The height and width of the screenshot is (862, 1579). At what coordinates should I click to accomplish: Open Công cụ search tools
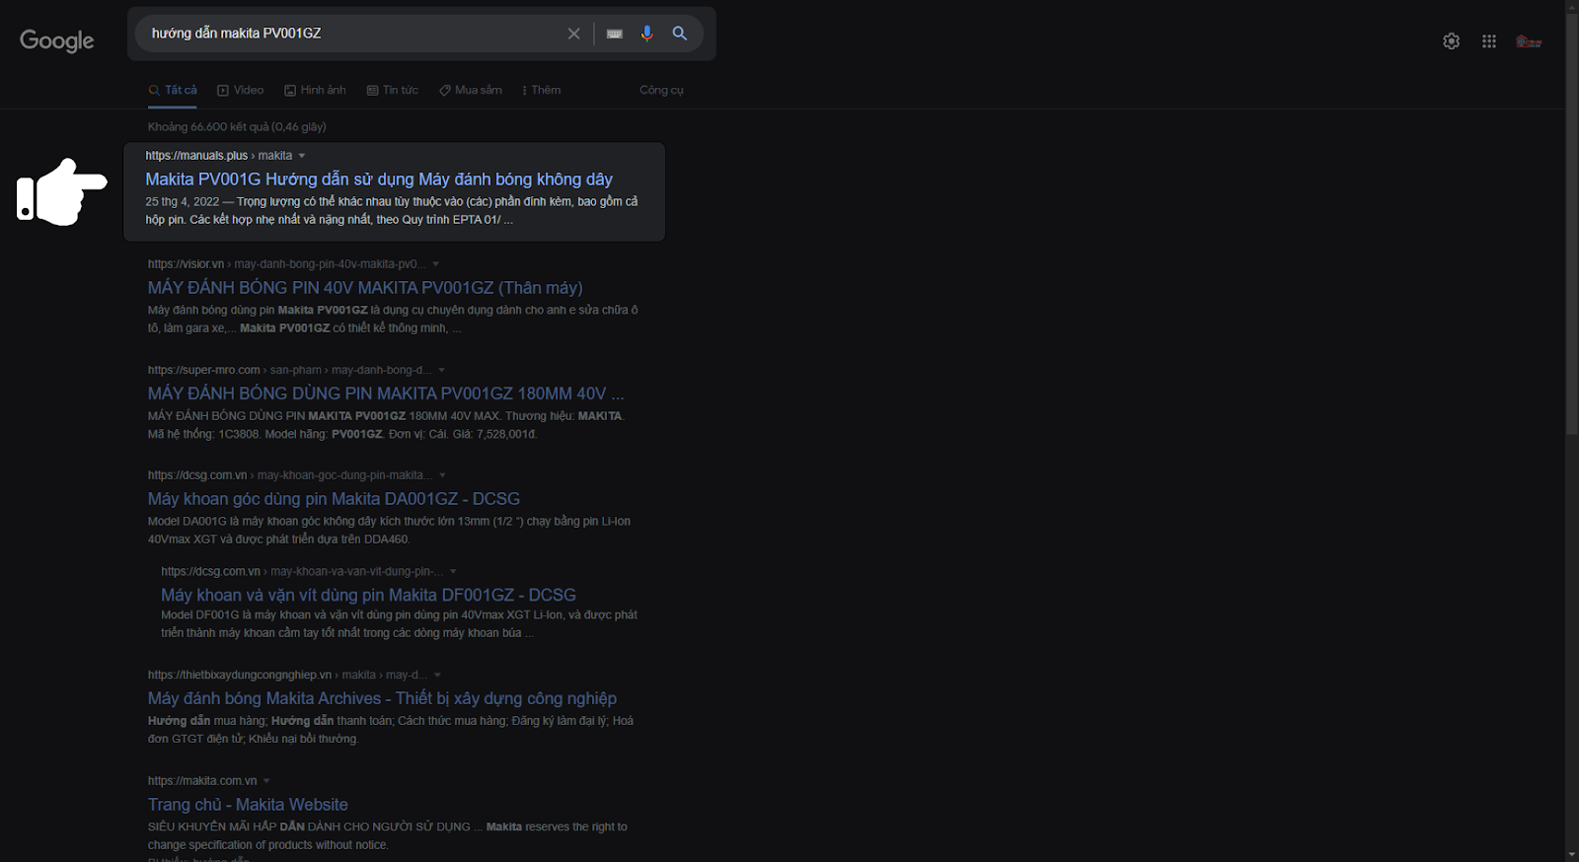661,90
